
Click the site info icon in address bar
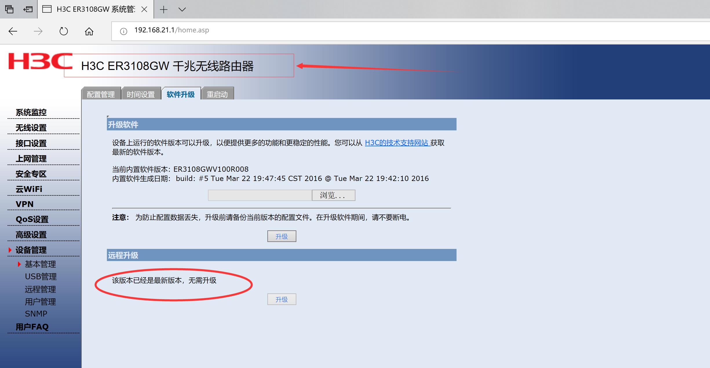coord(124,31)
